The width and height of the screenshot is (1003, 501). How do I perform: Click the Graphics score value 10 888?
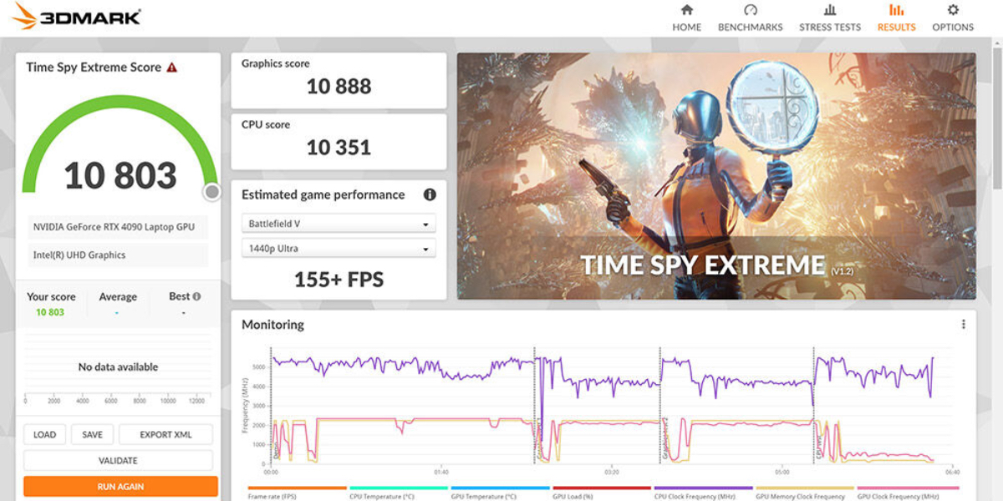pos(339,86)
